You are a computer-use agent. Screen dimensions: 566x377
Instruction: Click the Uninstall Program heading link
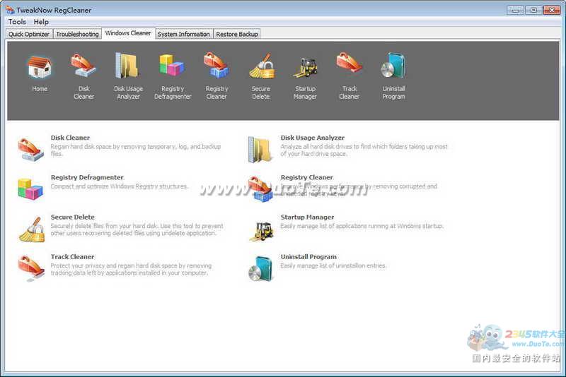tap(308, 257)
